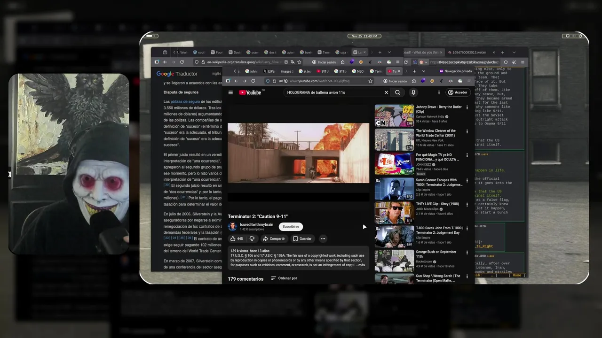Save the video with Guardar
602x338 pixels.
pyautogui.click(x=302, y=238)
